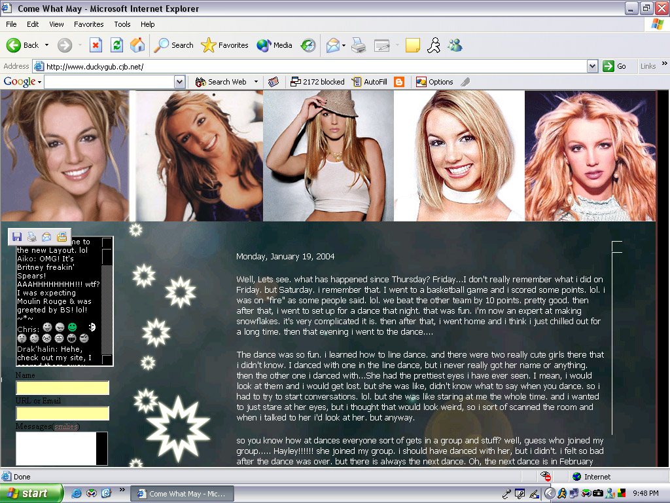This screenshot has height=503, width=670.
Task: Open the File menu
Action: click(11, 24)
